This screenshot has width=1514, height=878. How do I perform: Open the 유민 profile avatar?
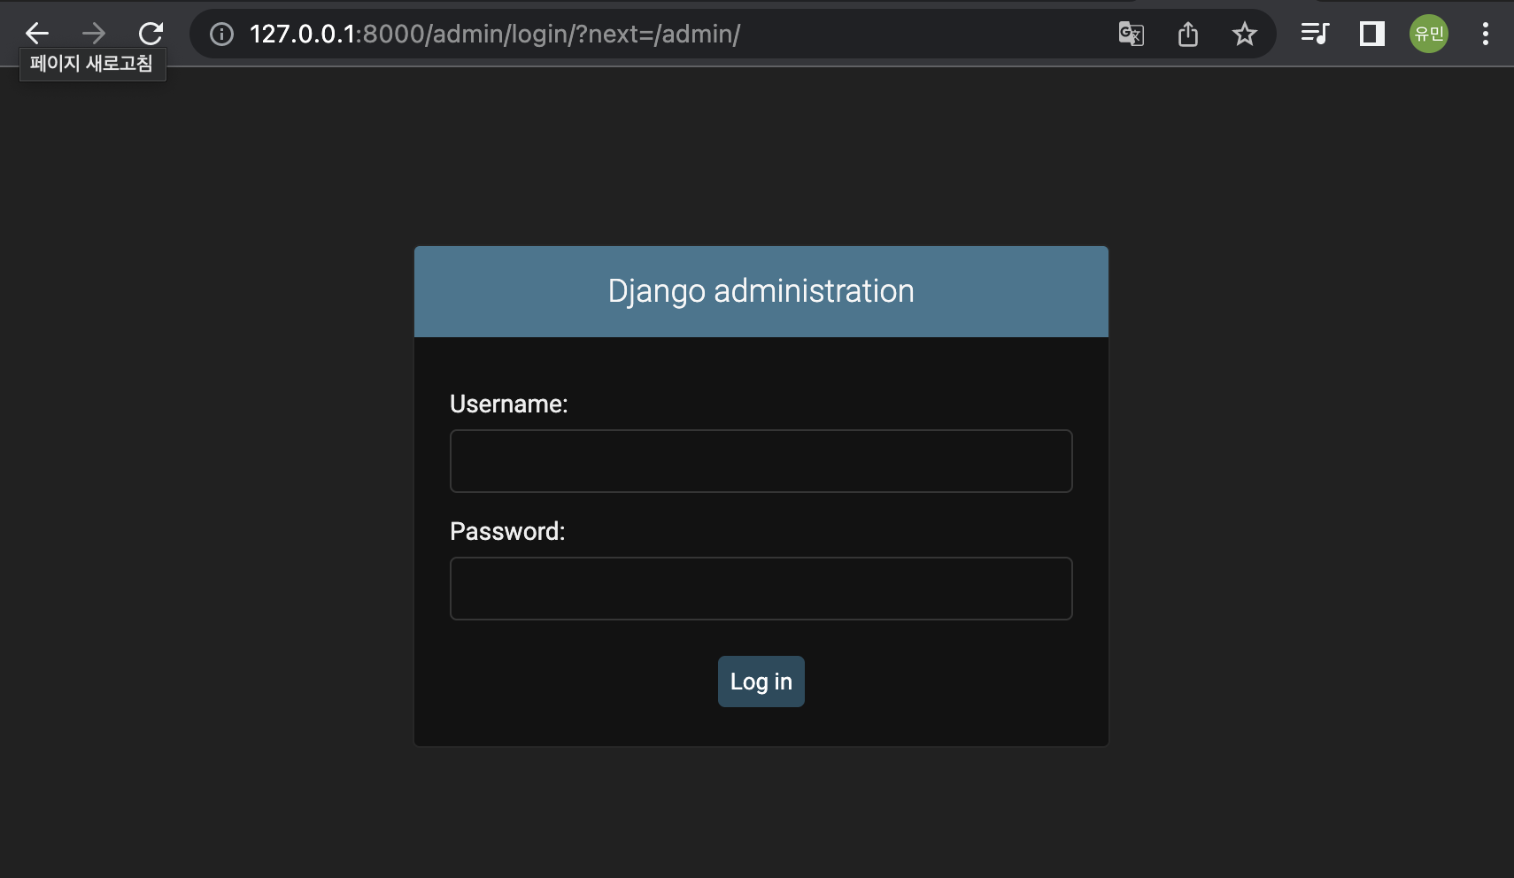point(1429,34)
